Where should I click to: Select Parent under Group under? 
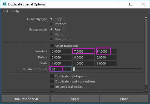pyautogui.click(x=51, y=29)
